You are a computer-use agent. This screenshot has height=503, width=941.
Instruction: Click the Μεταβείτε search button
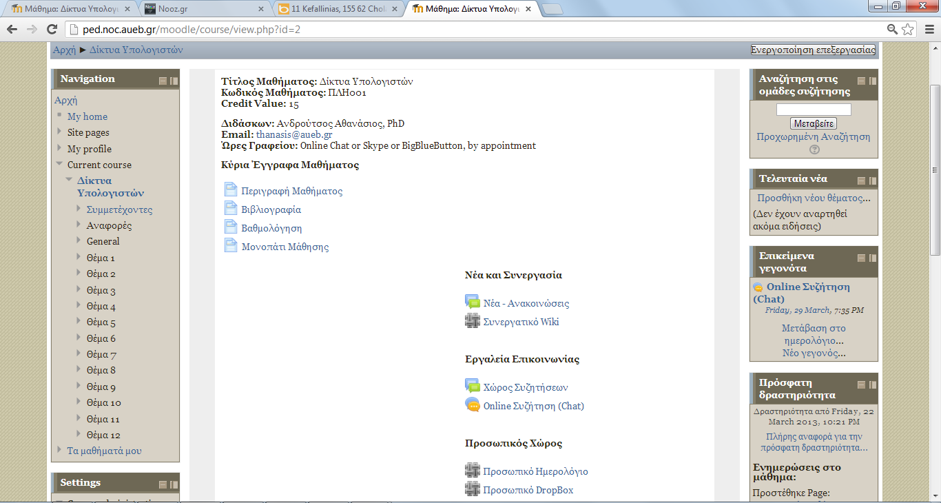pyautogui.click(x=814, y=124)
